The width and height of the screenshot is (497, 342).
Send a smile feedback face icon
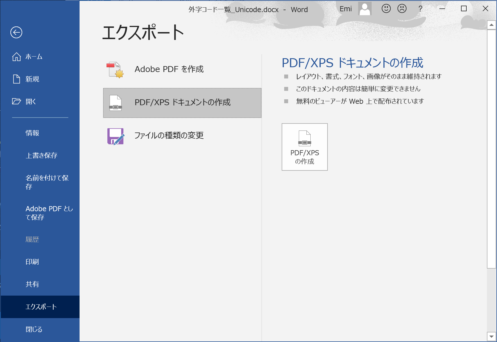pos(386,9)
